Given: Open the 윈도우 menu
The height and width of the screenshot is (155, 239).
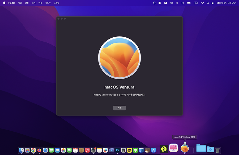Looking at the screenshot, I should tap(48, 3).
